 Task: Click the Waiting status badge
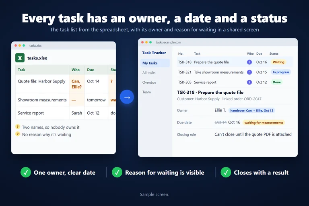coord(278,62)
